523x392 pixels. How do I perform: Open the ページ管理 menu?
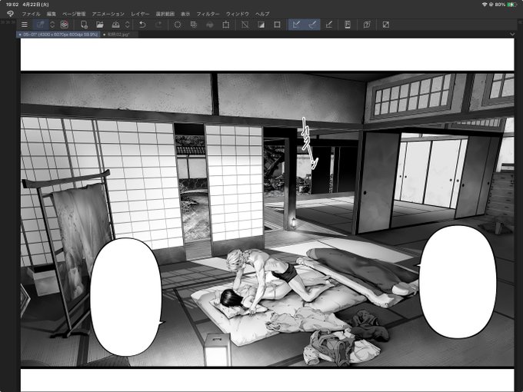[74, 14]
